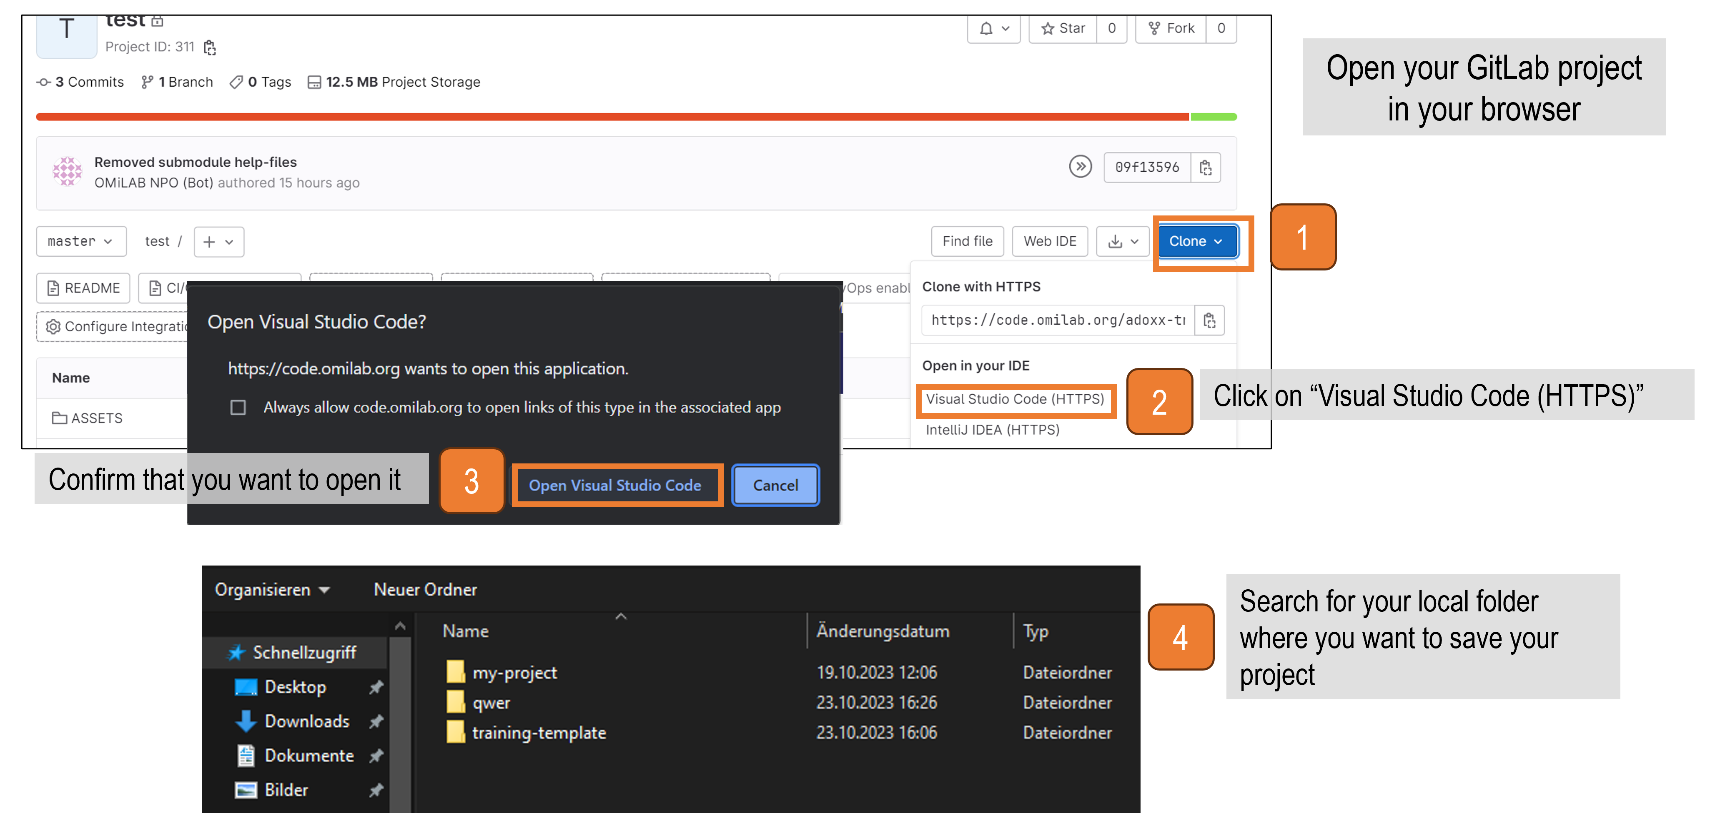
Task: Open the download source code dropdown
Action: 1122,241
